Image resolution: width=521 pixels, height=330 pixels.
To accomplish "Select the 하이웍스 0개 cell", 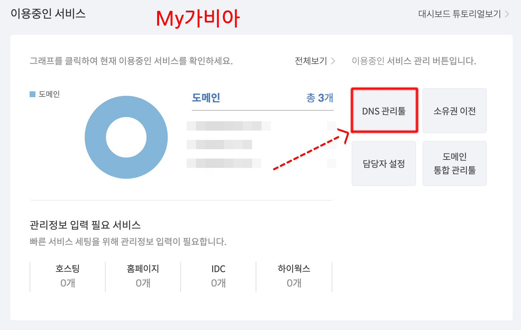I will tap(294, 276).
